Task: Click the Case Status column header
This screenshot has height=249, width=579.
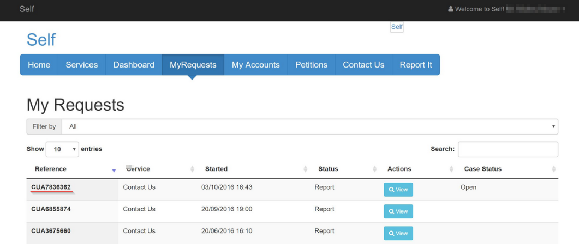Action: [483, 169]
